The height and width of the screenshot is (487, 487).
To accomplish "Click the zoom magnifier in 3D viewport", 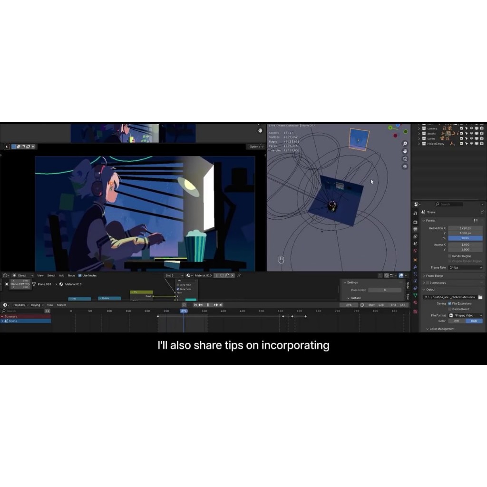I will (405, 144).
